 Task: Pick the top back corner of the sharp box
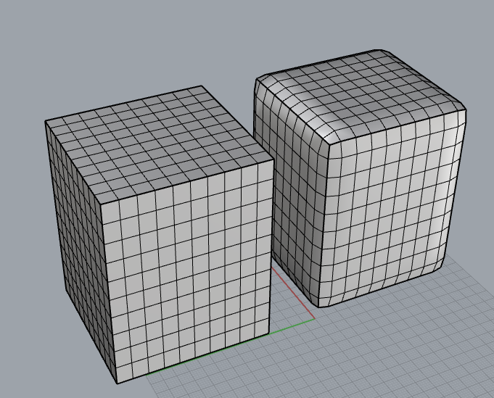(x=201, y=87)
